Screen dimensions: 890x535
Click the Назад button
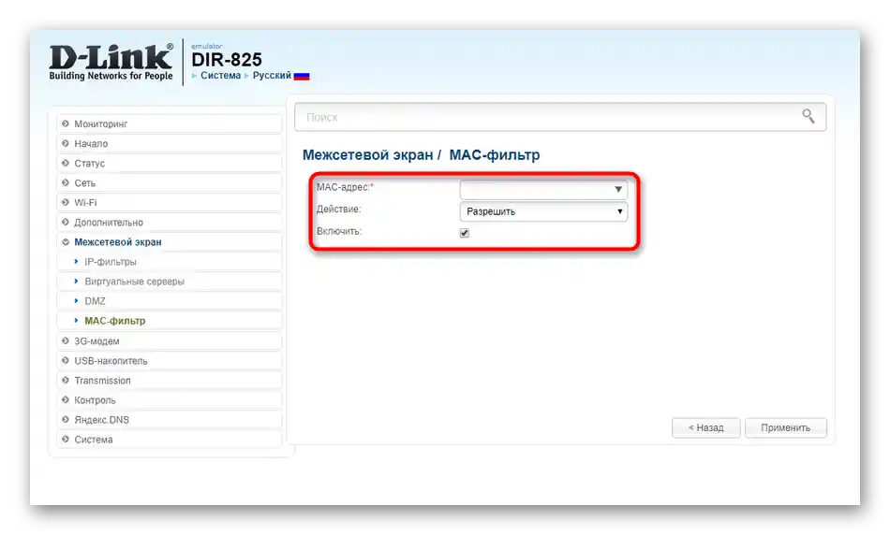point(706,427)
